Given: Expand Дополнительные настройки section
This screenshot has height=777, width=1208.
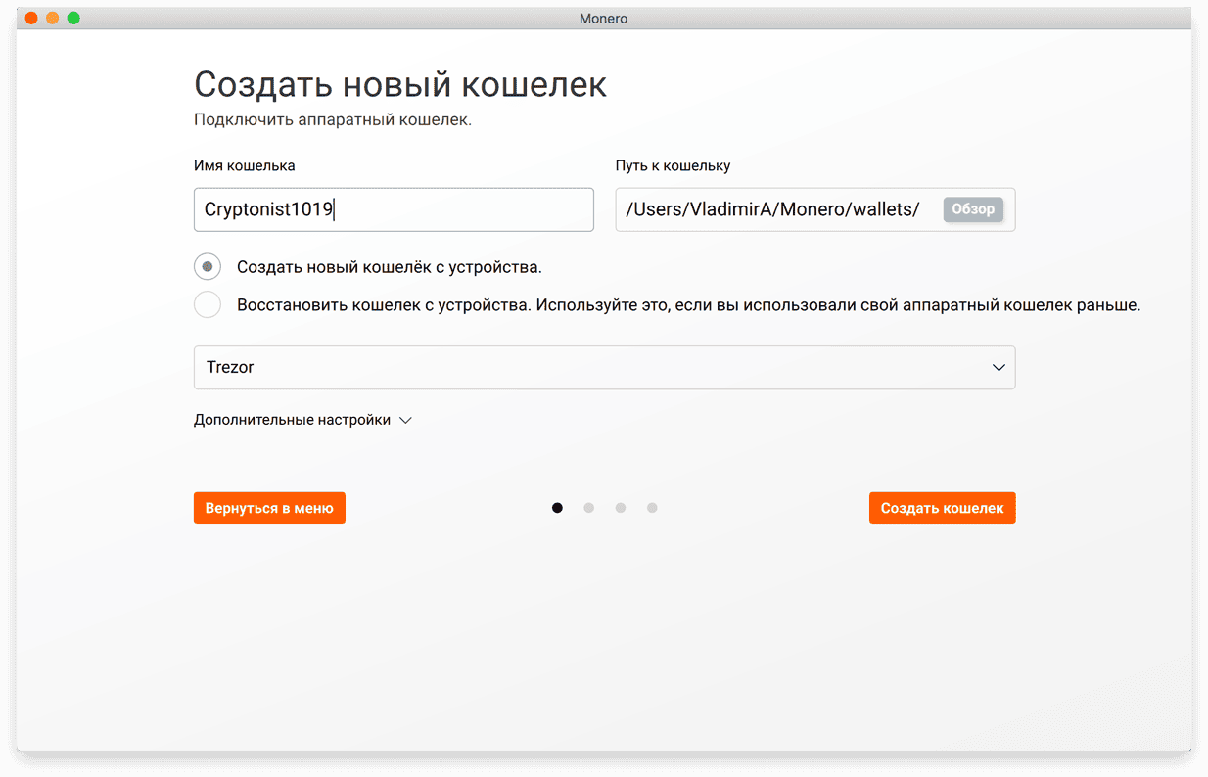Looking at the screenshot, I should pos(302,420).
